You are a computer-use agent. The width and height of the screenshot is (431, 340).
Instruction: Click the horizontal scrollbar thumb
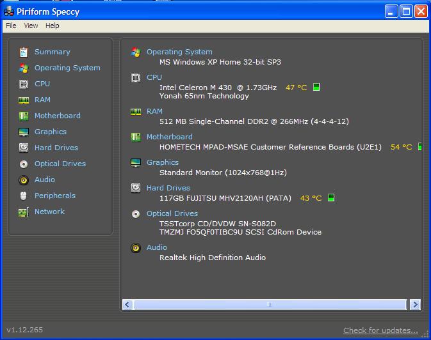coord(270,304)
